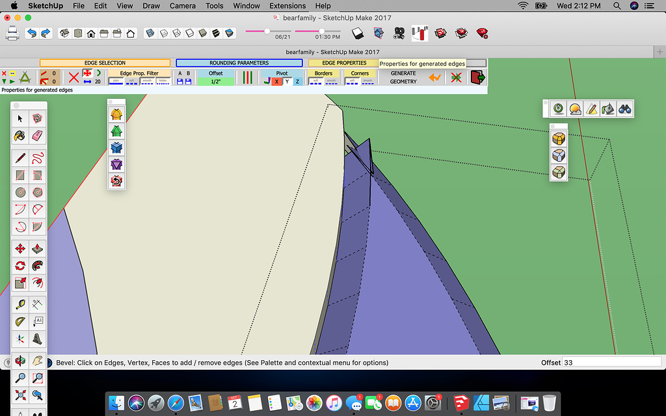Select the purple tool in the vertical floating palette

tap(116, 164)
